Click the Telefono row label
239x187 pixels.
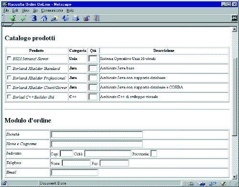click(14, 163)
